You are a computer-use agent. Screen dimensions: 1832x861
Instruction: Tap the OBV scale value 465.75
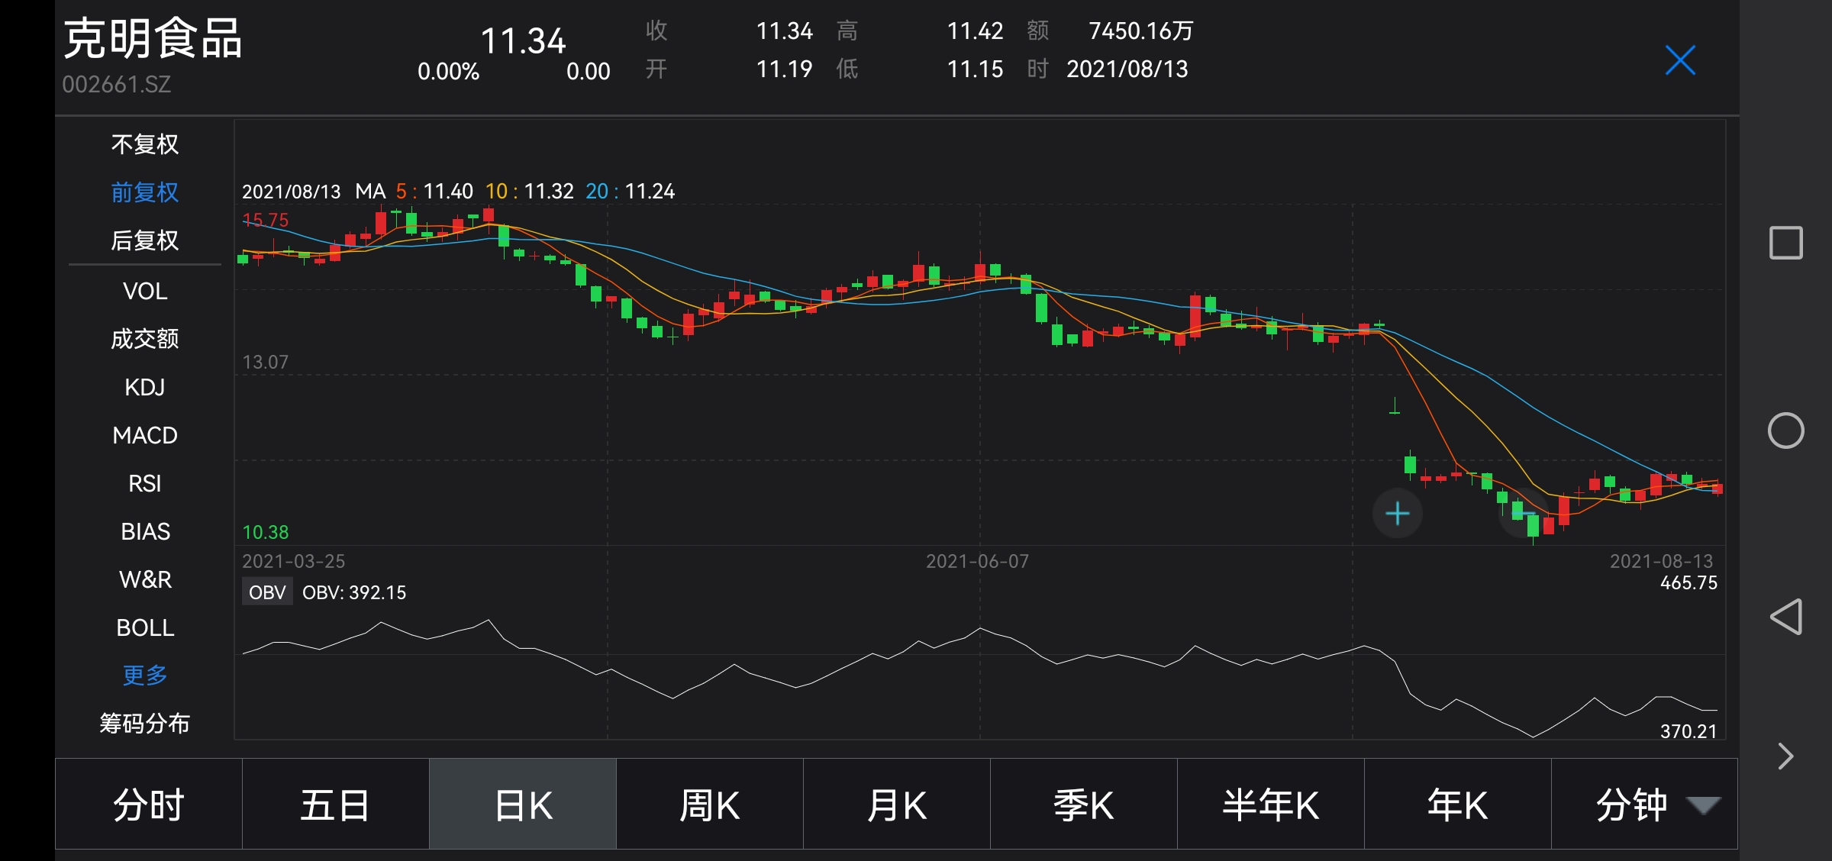(1688, 583)
